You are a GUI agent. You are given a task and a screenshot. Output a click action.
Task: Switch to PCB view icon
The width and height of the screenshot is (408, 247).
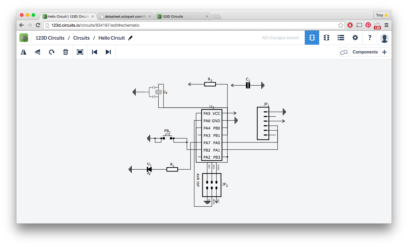[327, 38]
